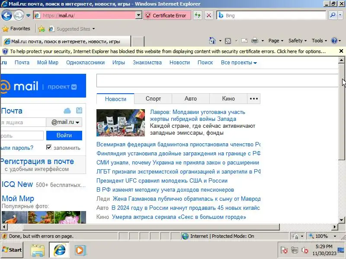This screenshot has height=259, width=346.
Task: Open more news tabs via three dots
Action: tap(254, 99)
